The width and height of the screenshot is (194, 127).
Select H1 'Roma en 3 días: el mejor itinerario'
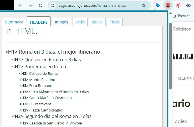[52, 52]
